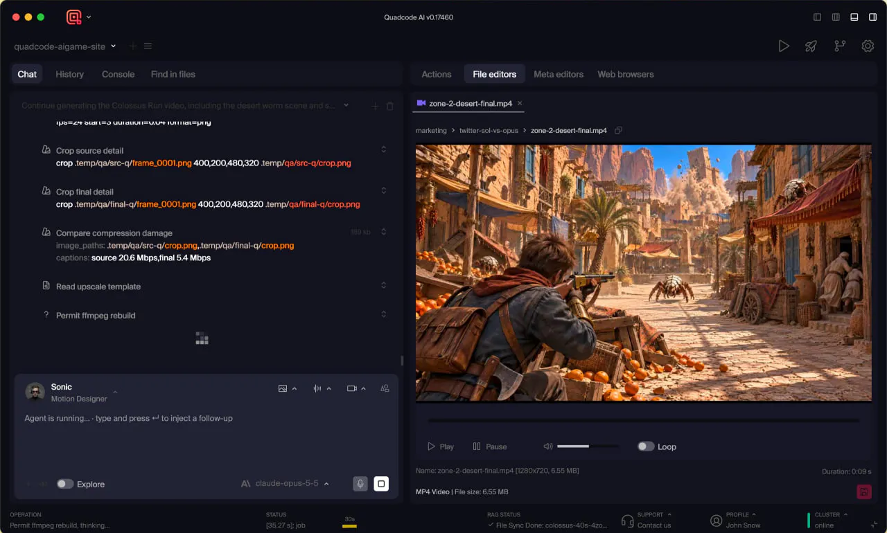Image resolution: width=887 pixels, height=533 pixels.
Task: Click the plus icon beside project name
Action: [x=134, y=46]
